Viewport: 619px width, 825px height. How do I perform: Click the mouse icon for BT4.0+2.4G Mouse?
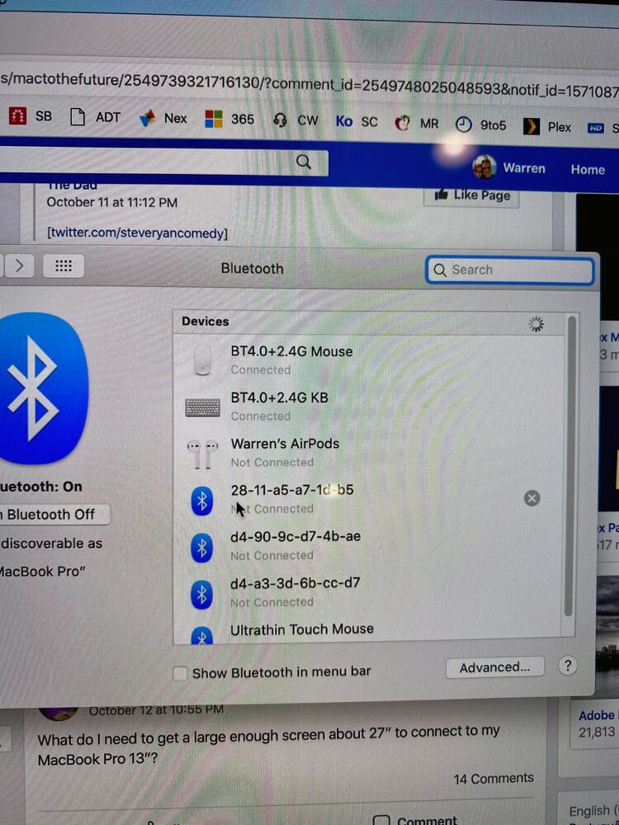pyautogui.click(x=203, y=360)
